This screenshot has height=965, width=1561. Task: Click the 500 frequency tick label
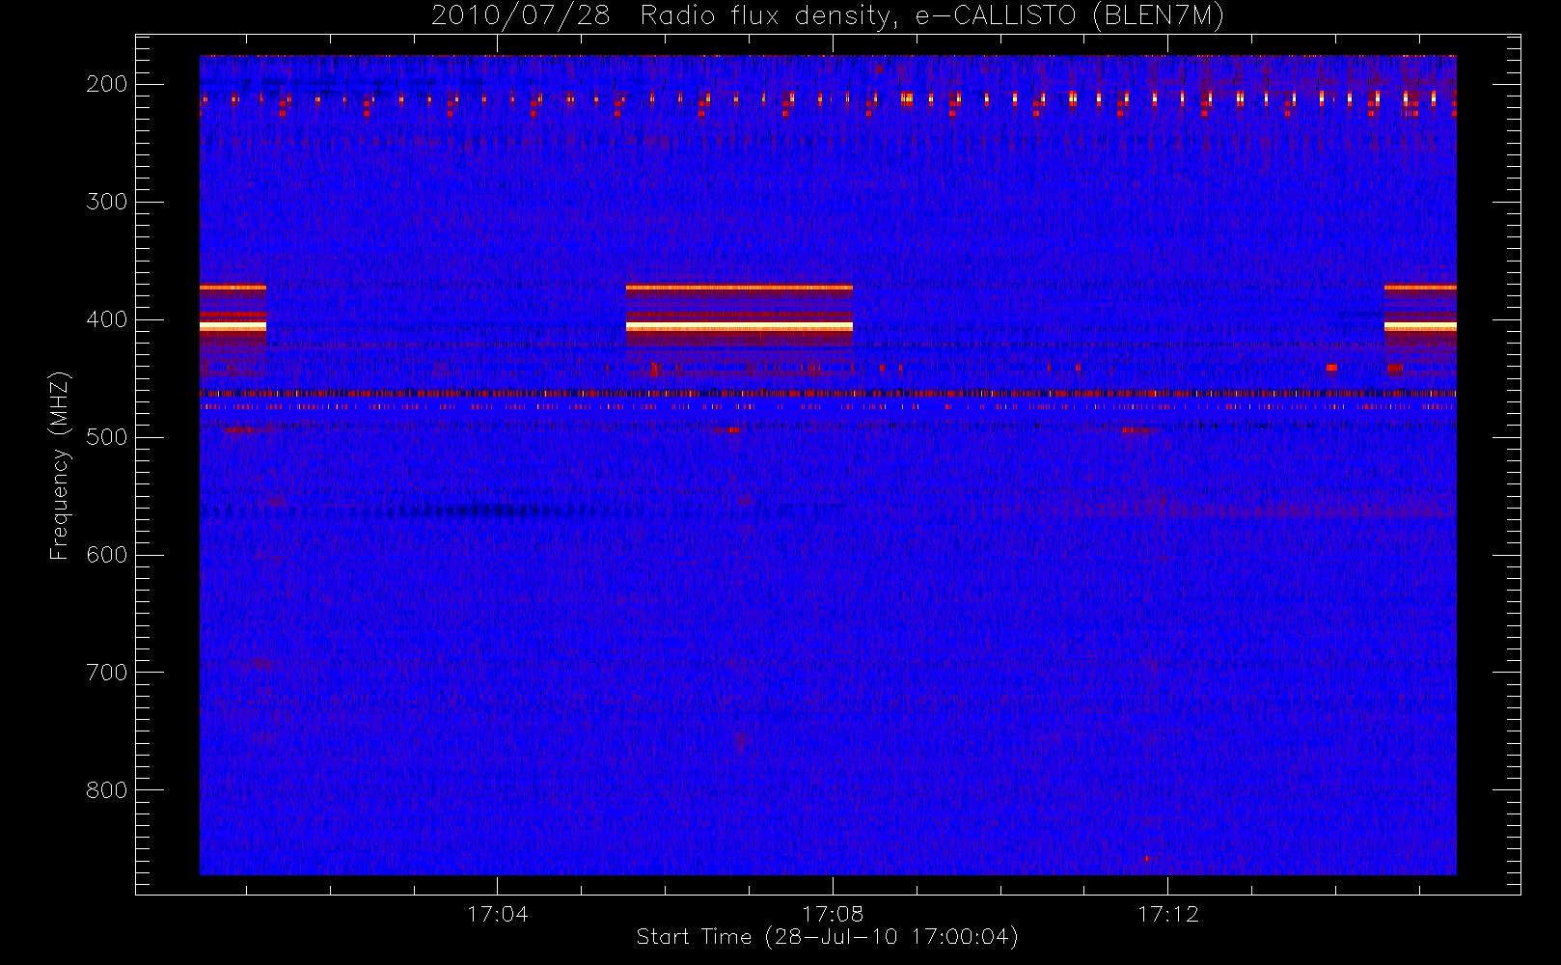[107, 437]
